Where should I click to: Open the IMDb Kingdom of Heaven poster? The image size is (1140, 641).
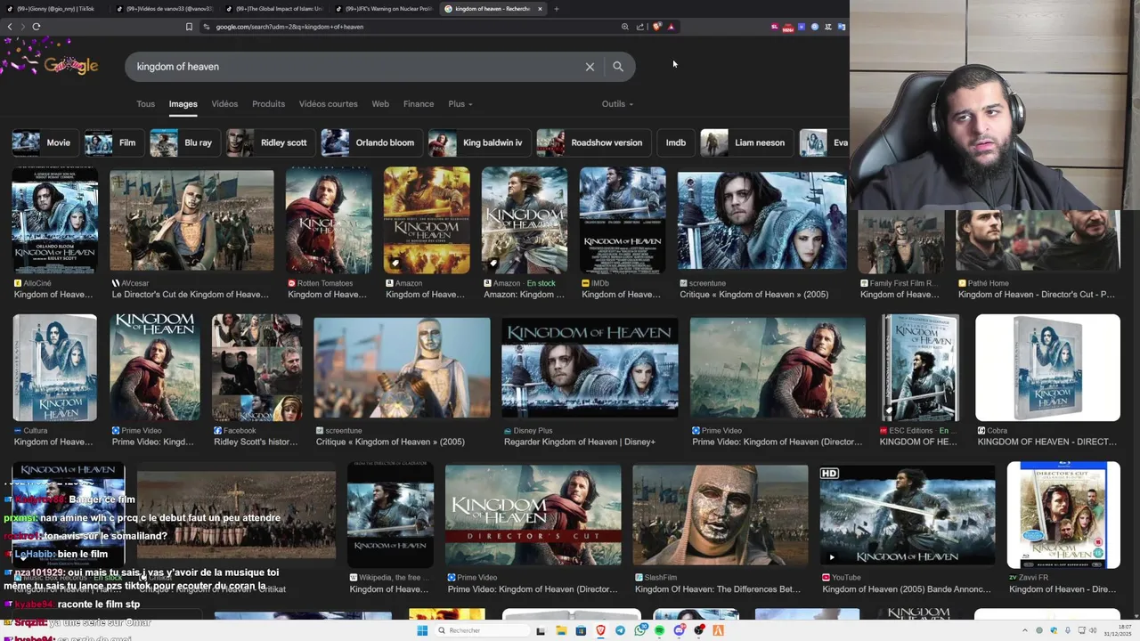[x=623, y=220]
